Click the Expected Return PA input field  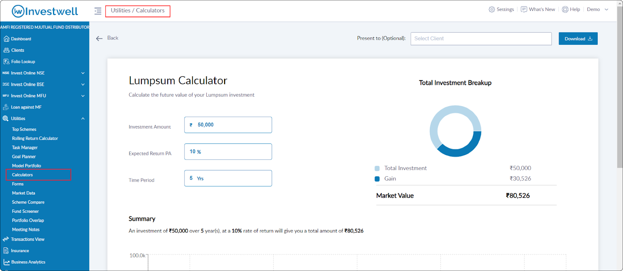(x=228, y=152)
